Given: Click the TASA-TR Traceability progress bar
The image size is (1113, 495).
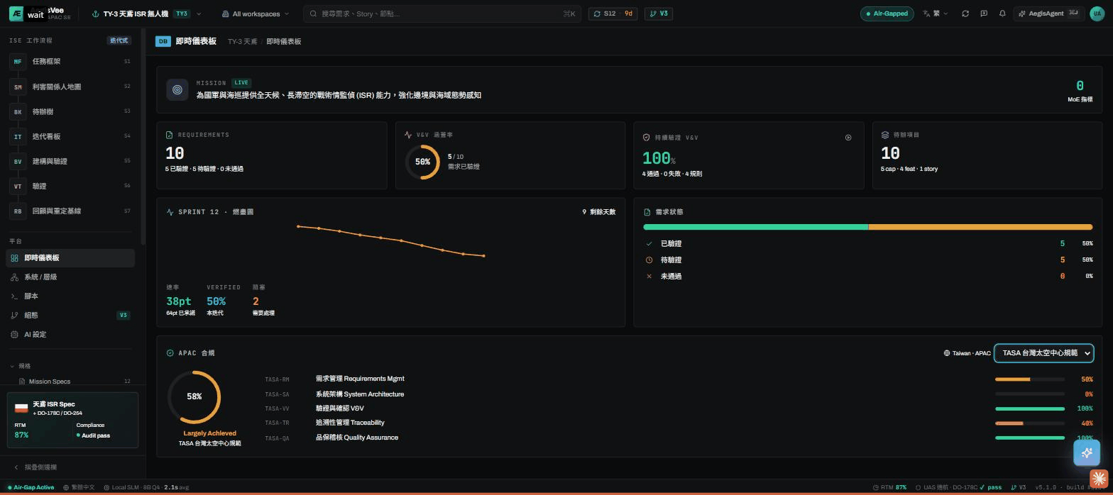Looking at the screenshot, I should (1030, 423).
